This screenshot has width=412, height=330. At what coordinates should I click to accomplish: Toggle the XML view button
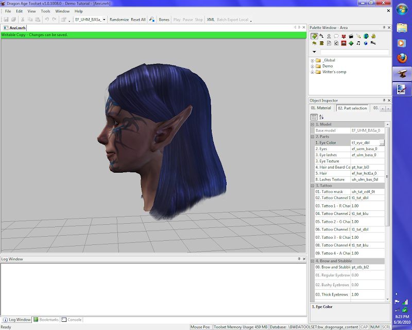(210, 20)
